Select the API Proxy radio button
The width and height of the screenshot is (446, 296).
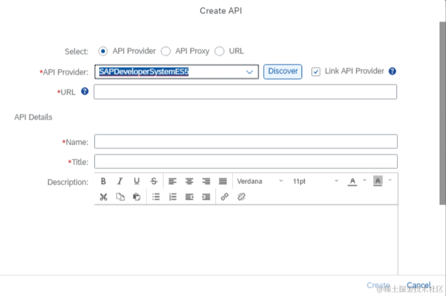click(166, 51)
